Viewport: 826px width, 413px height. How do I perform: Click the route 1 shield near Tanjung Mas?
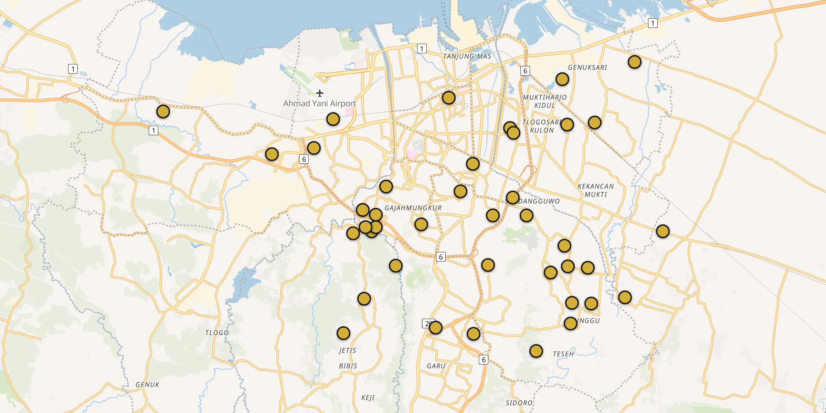(422, 49)
